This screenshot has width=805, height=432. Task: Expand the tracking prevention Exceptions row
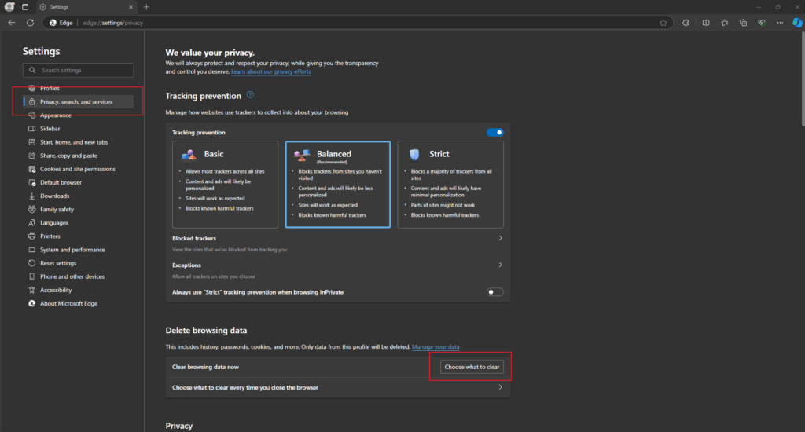[x=500, y=265]
